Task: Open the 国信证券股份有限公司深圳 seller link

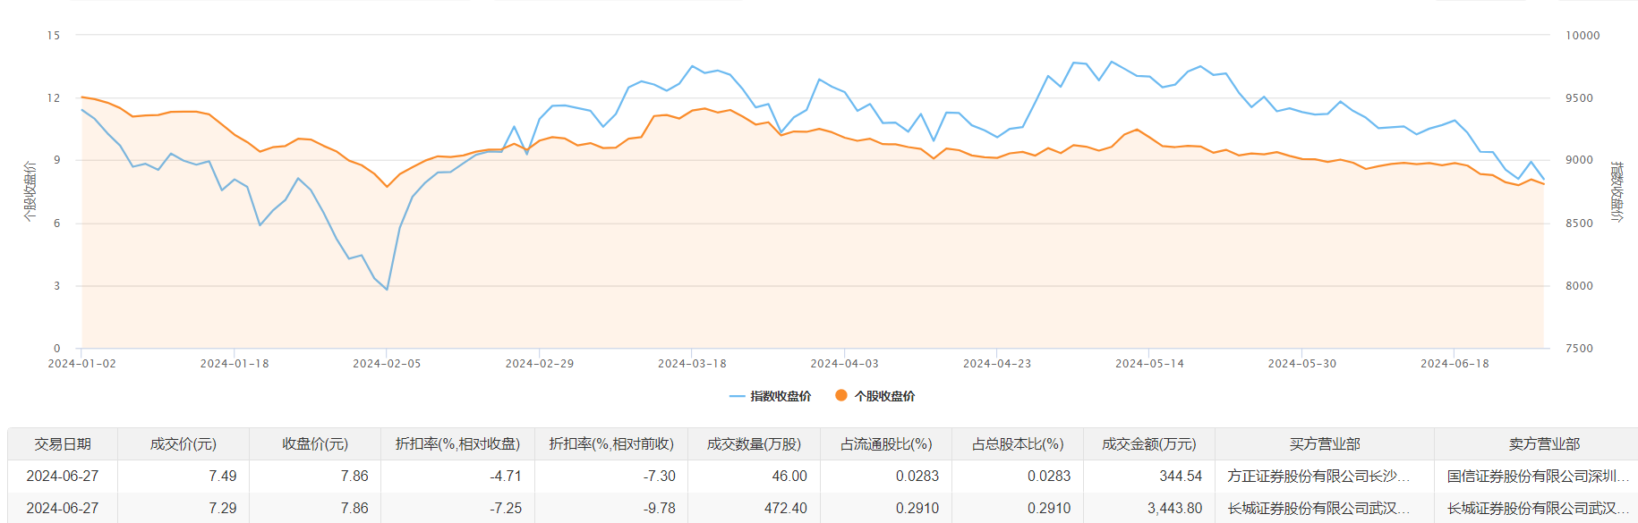Action: pyautogui.click(x=1538, y=477)
